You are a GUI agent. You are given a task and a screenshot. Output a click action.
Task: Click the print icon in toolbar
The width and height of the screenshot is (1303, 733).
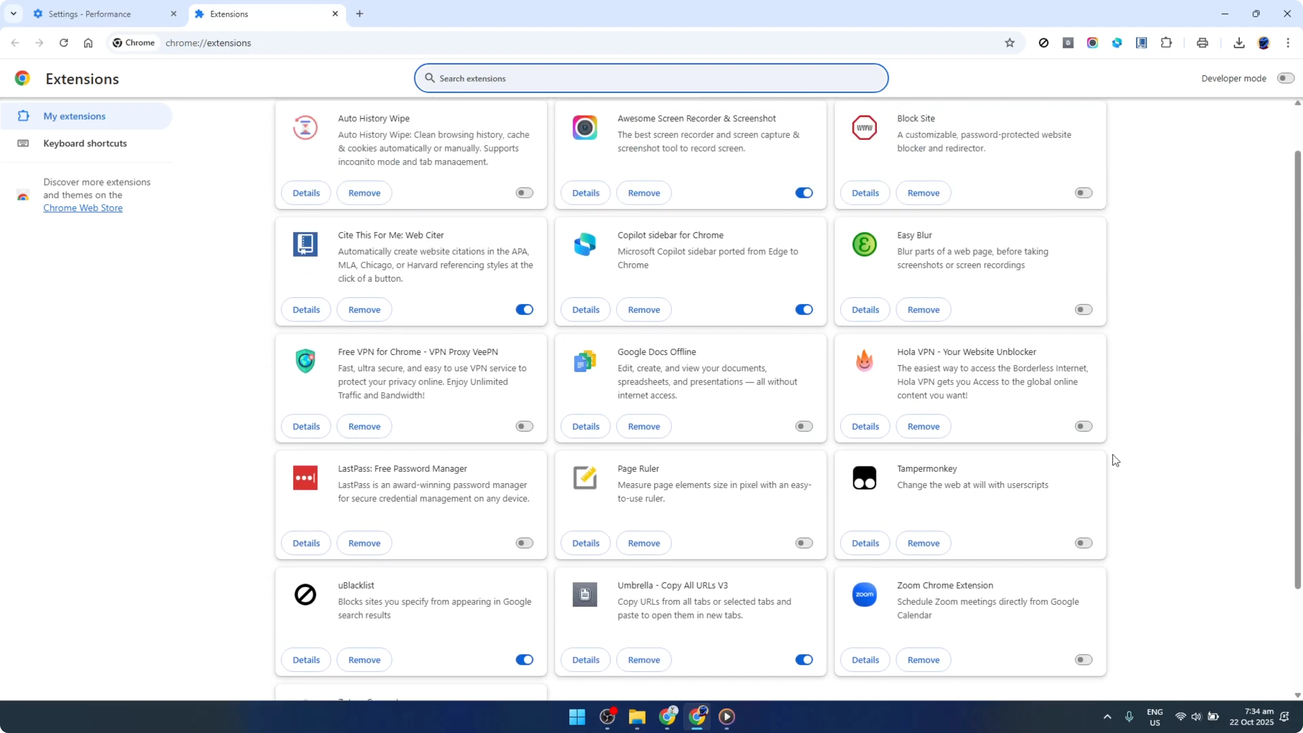pyautogui.click(x=1202, y=43)
